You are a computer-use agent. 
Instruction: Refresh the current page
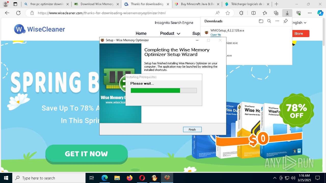18,13
